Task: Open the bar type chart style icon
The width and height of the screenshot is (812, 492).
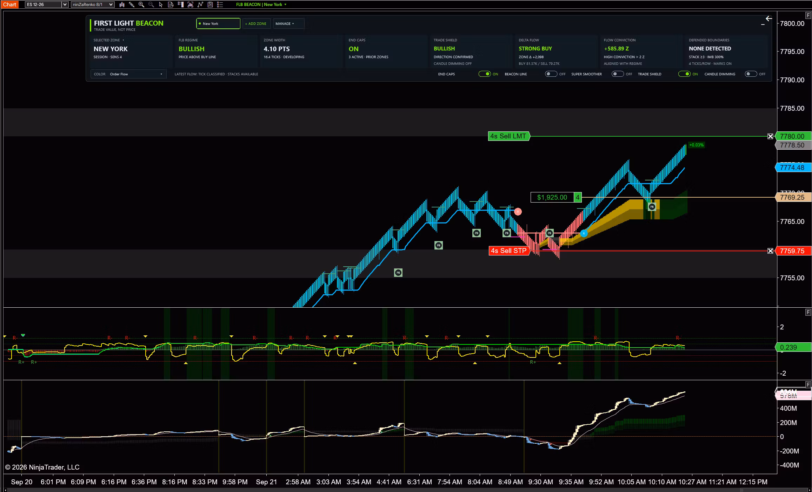Action: (x=122, y=5)
